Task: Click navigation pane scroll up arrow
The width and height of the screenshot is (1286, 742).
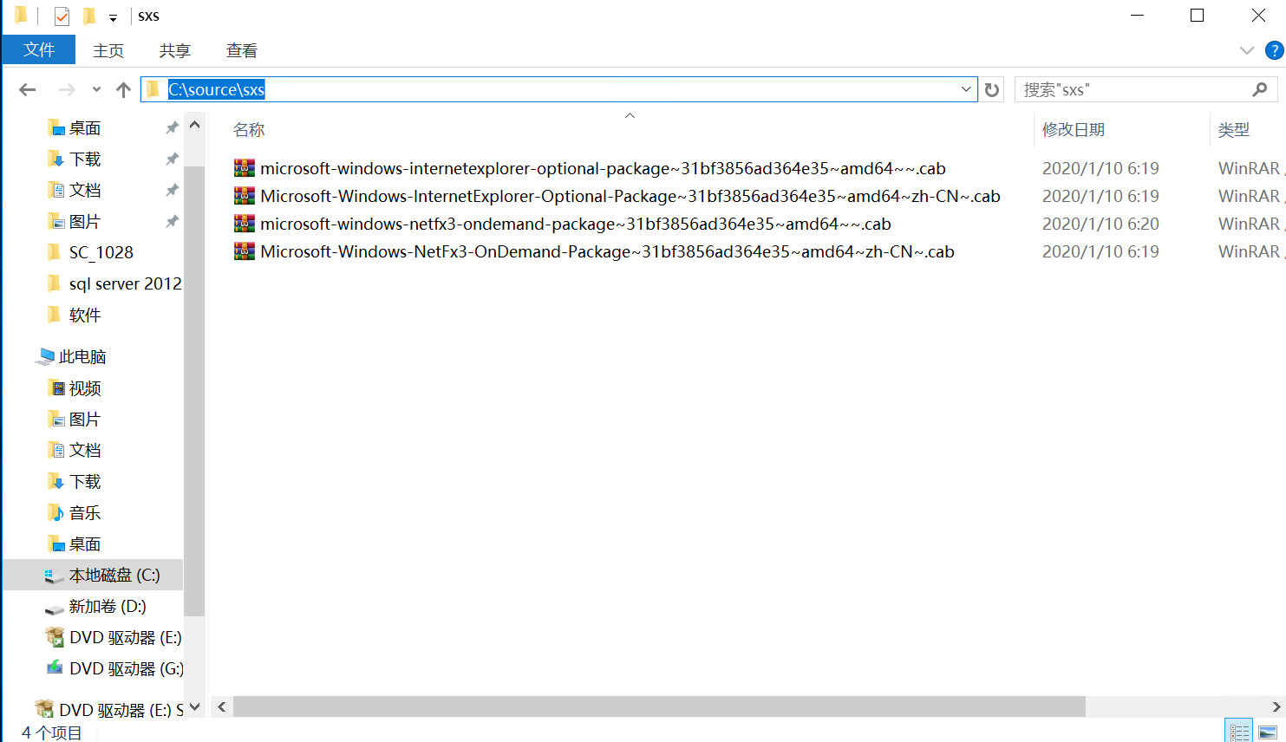Action: (194, 125)
